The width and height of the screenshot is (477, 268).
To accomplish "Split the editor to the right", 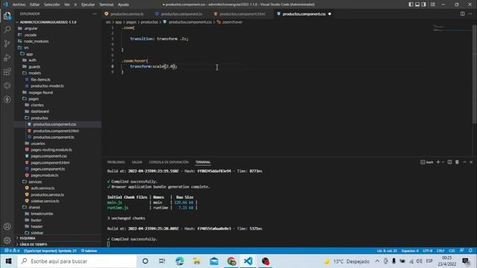I will 462,13.
